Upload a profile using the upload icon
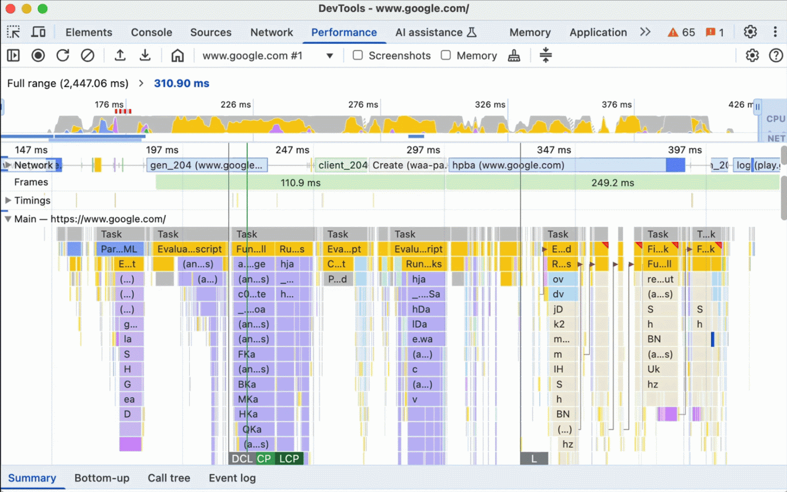The width and height of the screenshot is (787, 492). [120, 55]
